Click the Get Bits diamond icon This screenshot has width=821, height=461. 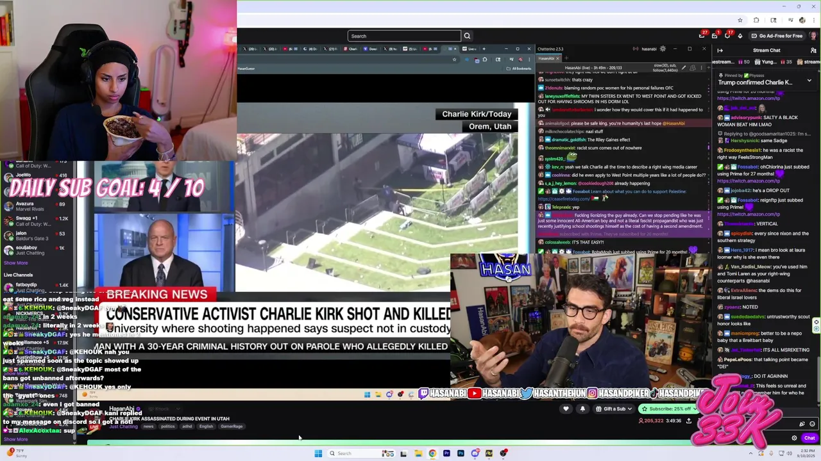point(740,36)
